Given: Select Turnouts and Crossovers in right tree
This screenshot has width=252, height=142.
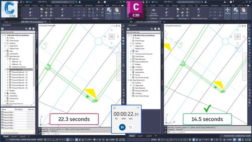Looking at the screenshot, I should click(144, 54).
